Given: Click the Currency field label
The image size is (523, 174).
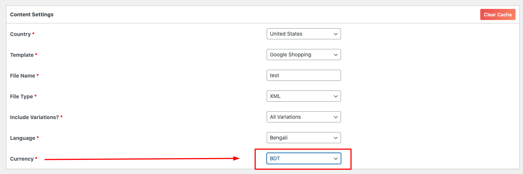Looking at the screenshot, I should point(22,159).
